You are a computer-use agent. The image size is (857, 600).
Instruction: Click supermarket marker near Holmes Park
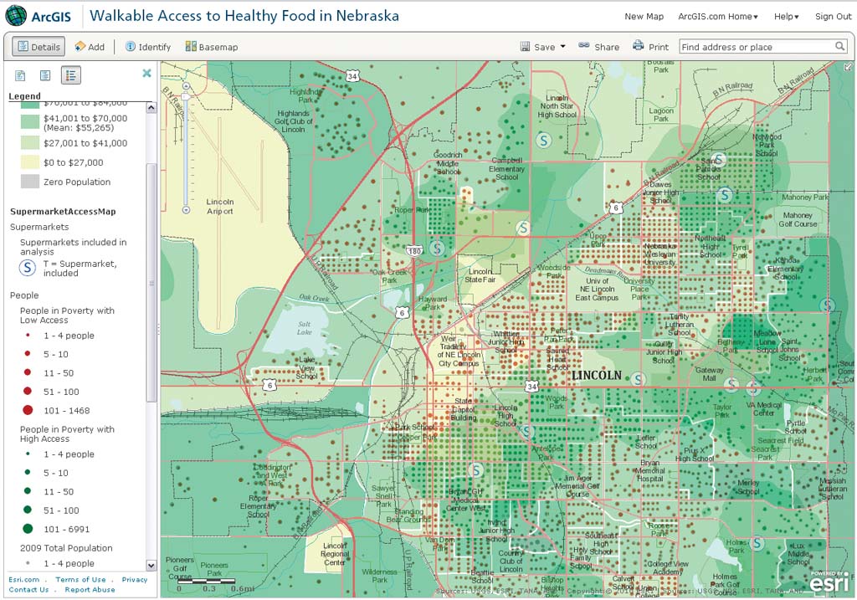tap(757, 543)
